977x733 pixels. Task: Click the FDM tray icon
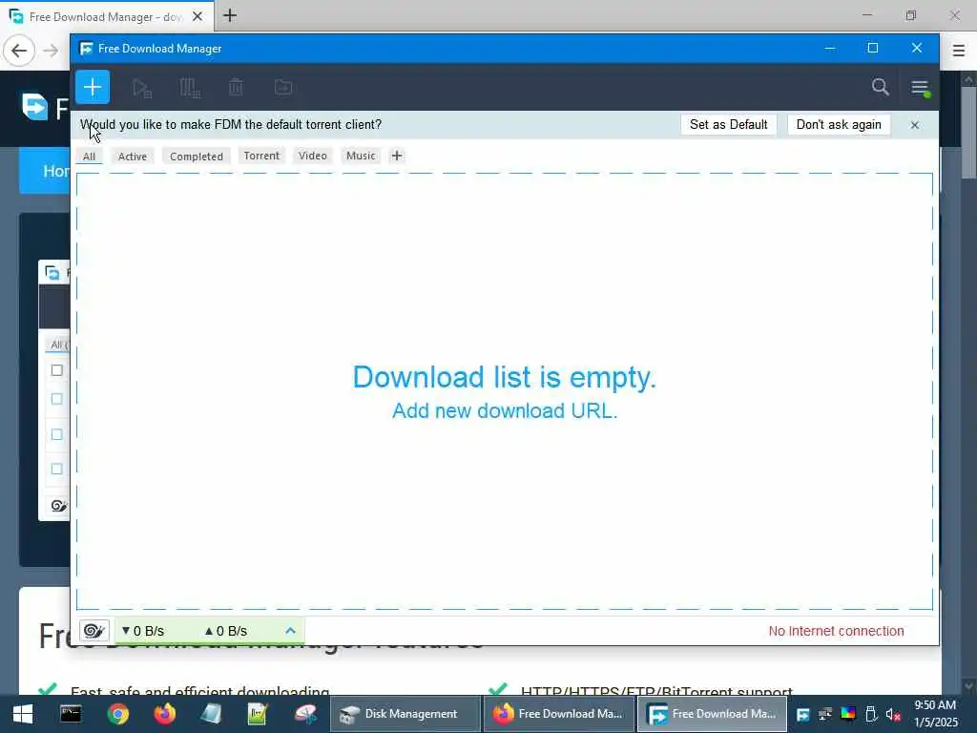(803, 714)
